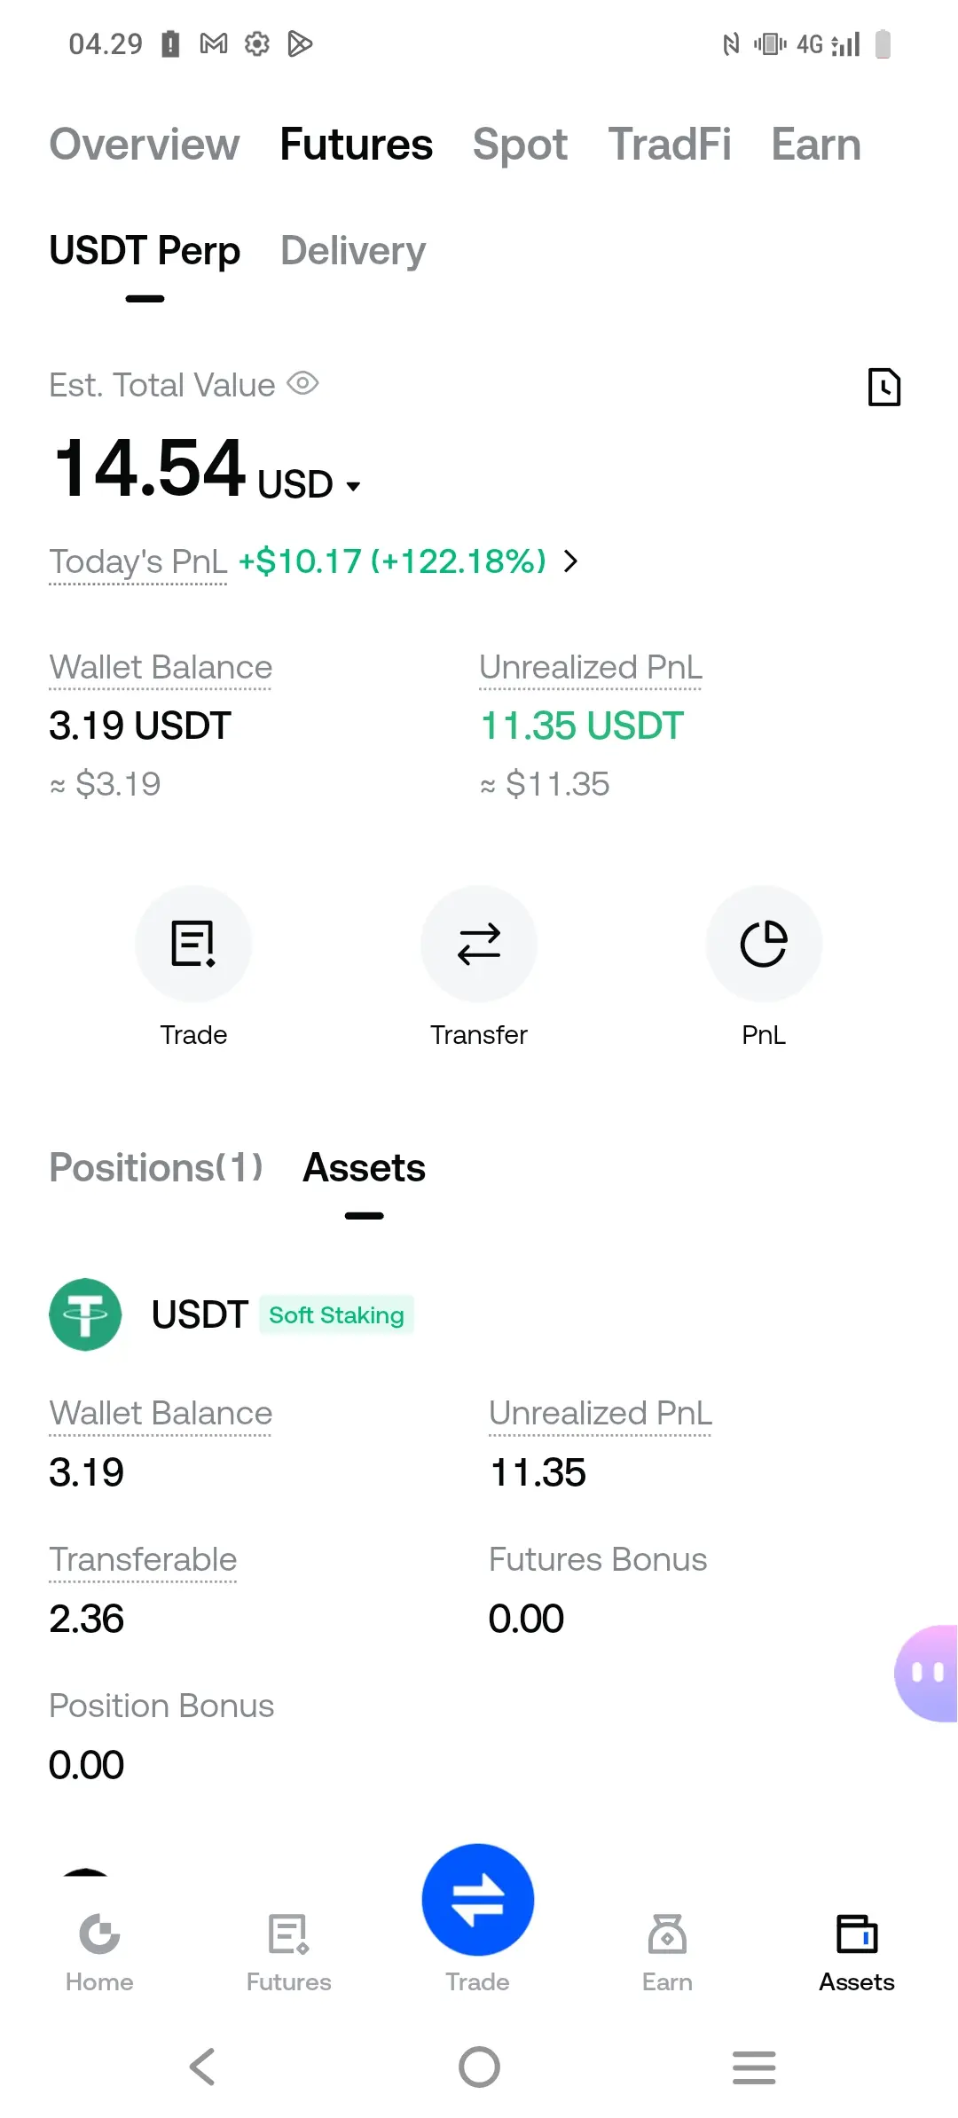Viewport: 958px width, 2118px height.
Task: Tap the purple assistant chat bubble
Action: pos(927,1673)
